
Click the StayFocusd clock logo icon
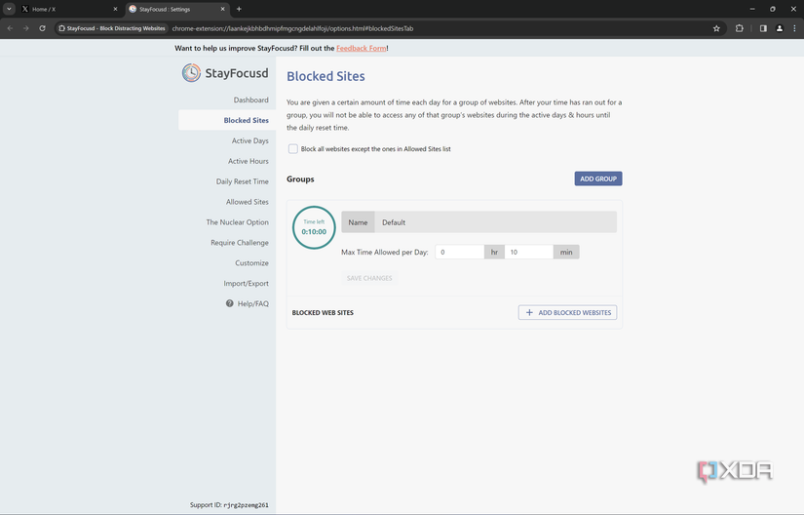(x=191, y=73)
